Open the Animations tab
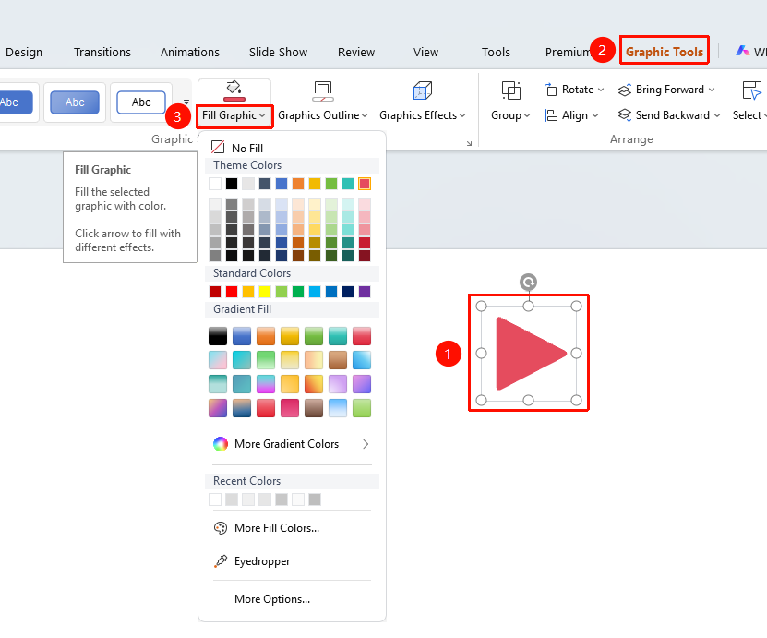The height and width of the screenshot is (638, 767). pos(190,53)
